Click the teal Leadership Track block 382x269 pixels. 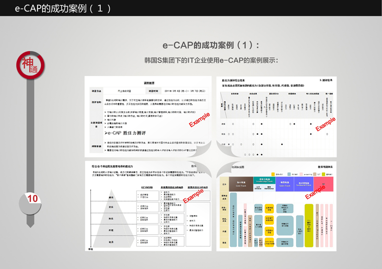point(264,181)
